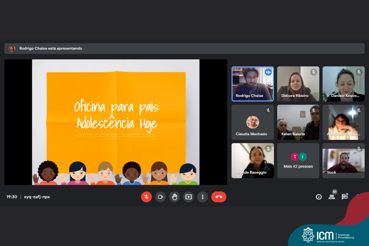Click the muted mic icon on Débora Ribeiro's tile

(x=314, y=72)
